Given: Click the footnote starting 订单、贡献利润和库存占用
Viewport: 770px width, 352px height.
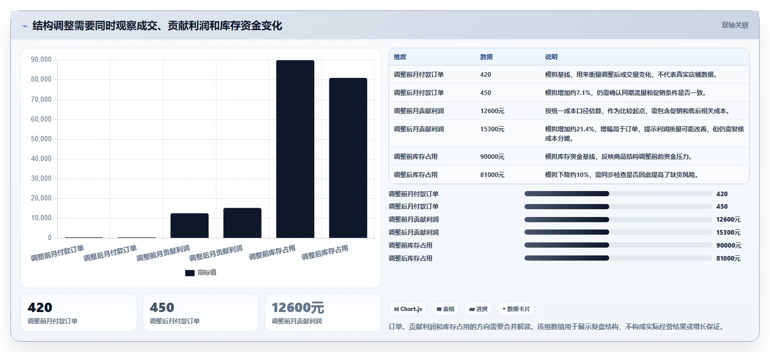Looking at the screenshot, I should (x=556, y=327).
